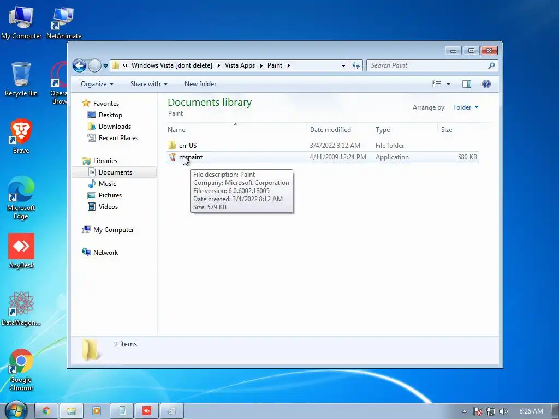The image size is (559, 419).
Task: Select the NetAnimate desktop shortcut
Action: (x=63, y=22)
